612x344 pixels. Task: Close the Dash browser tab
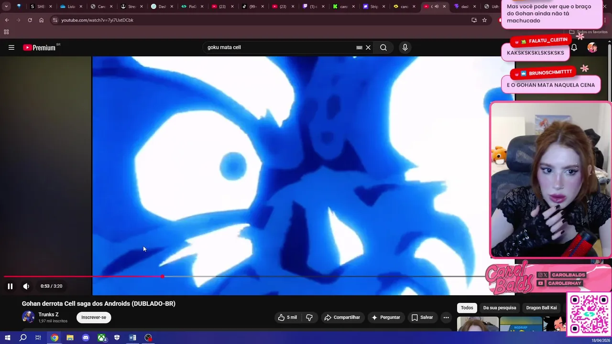tap(172, 7)
